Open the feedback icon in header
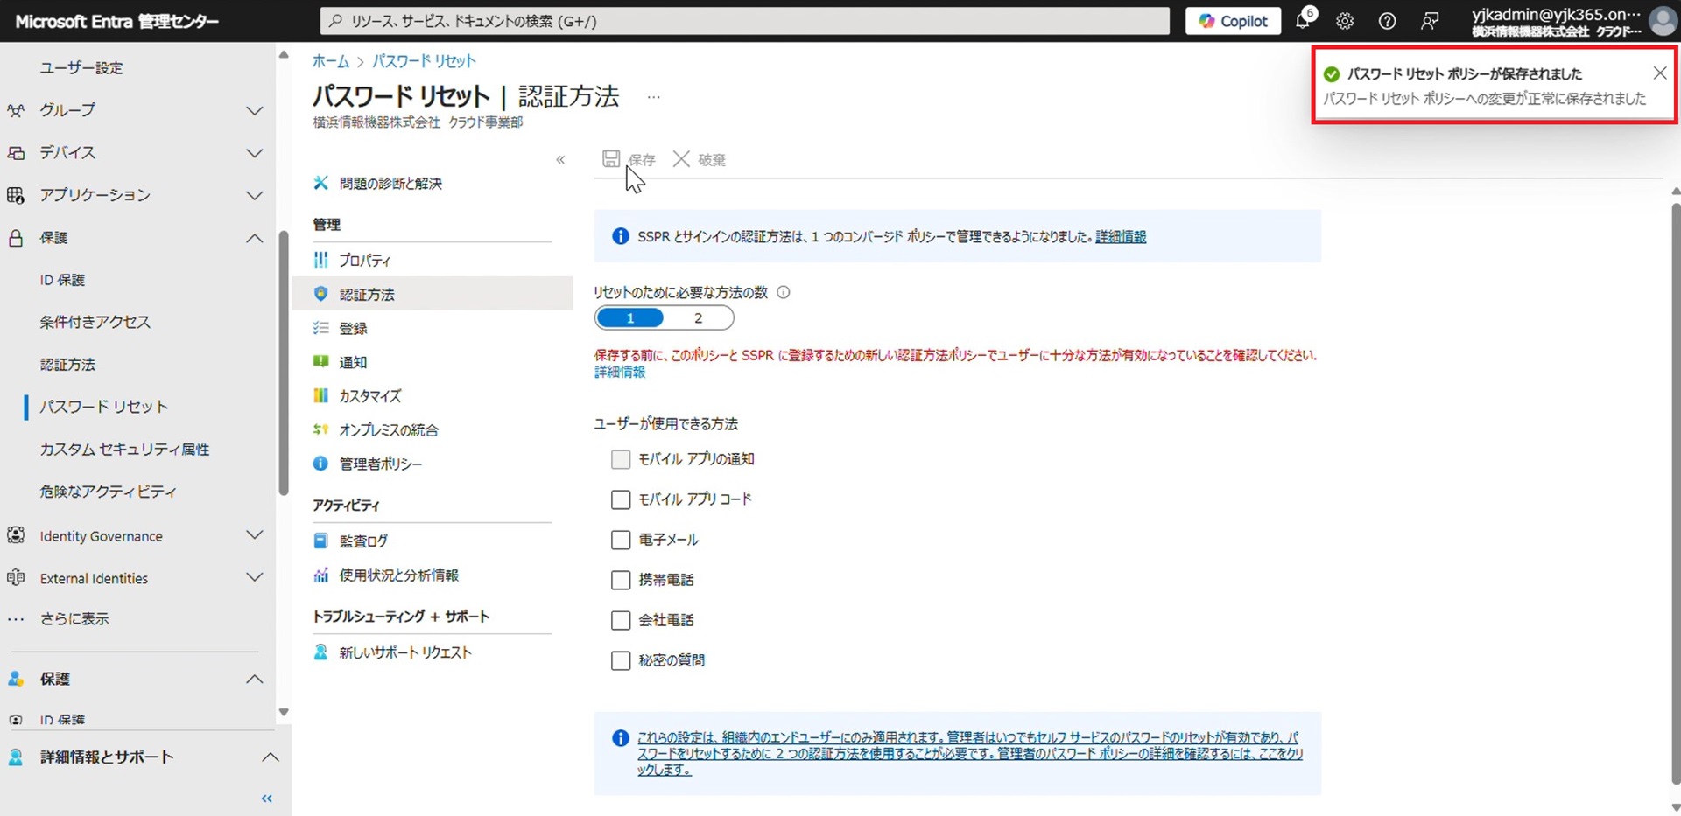The image size is (1681, 816). [1430, 21]
